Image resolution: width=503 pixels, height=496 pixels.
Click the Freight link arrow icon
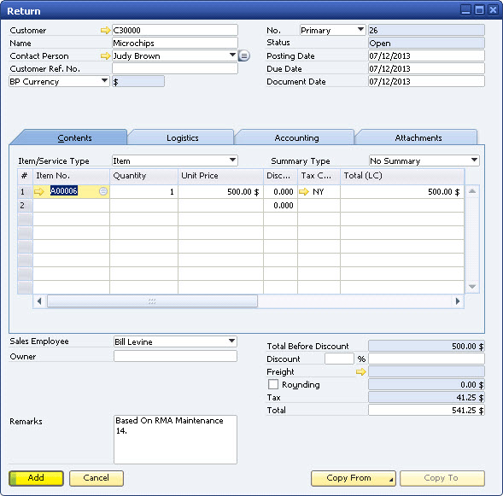pyautogui.click(x=361, y=372)
